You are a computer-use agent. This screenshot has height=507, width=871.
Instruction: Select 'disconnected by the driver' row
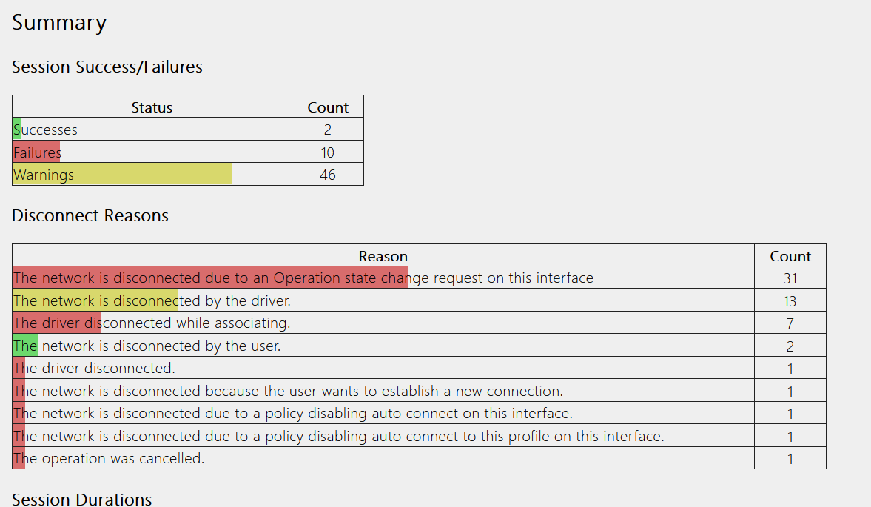click(383, 300)
